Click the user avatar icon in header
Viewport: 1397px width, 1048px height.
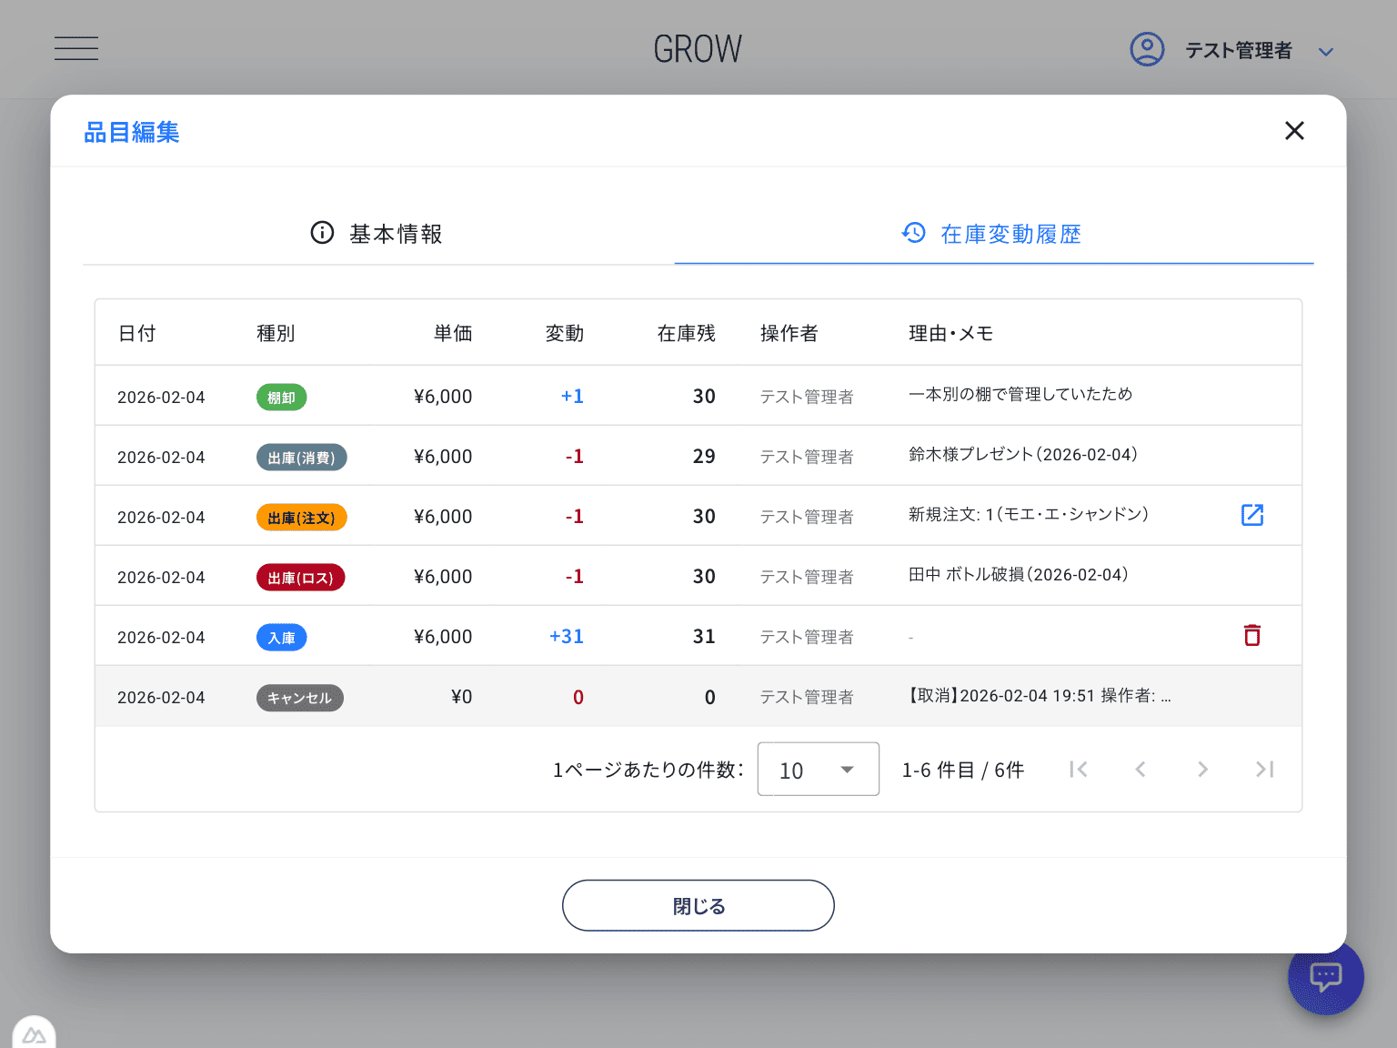(1147, 49)
